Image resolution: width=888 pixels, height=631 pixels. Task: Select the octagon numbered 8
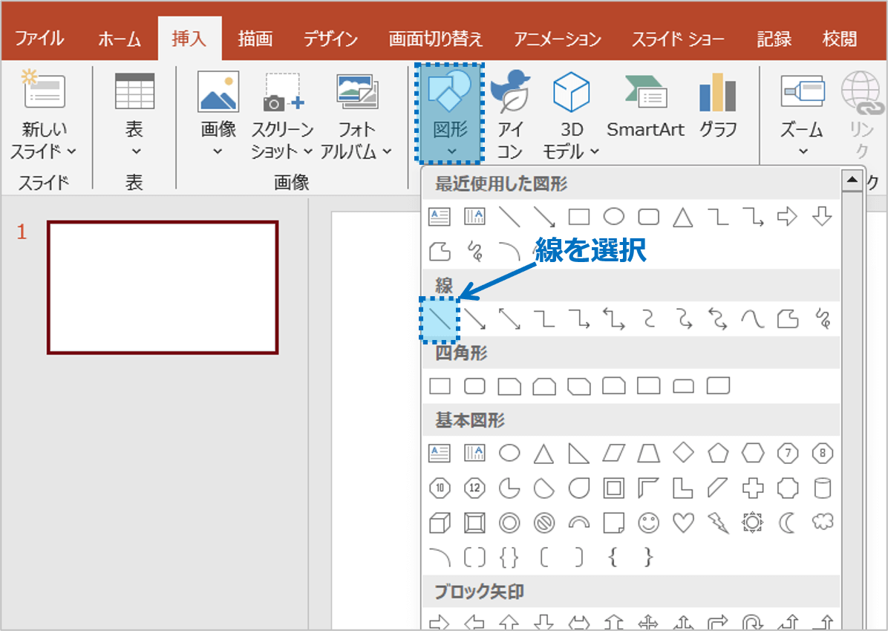(x=823, y=453)
